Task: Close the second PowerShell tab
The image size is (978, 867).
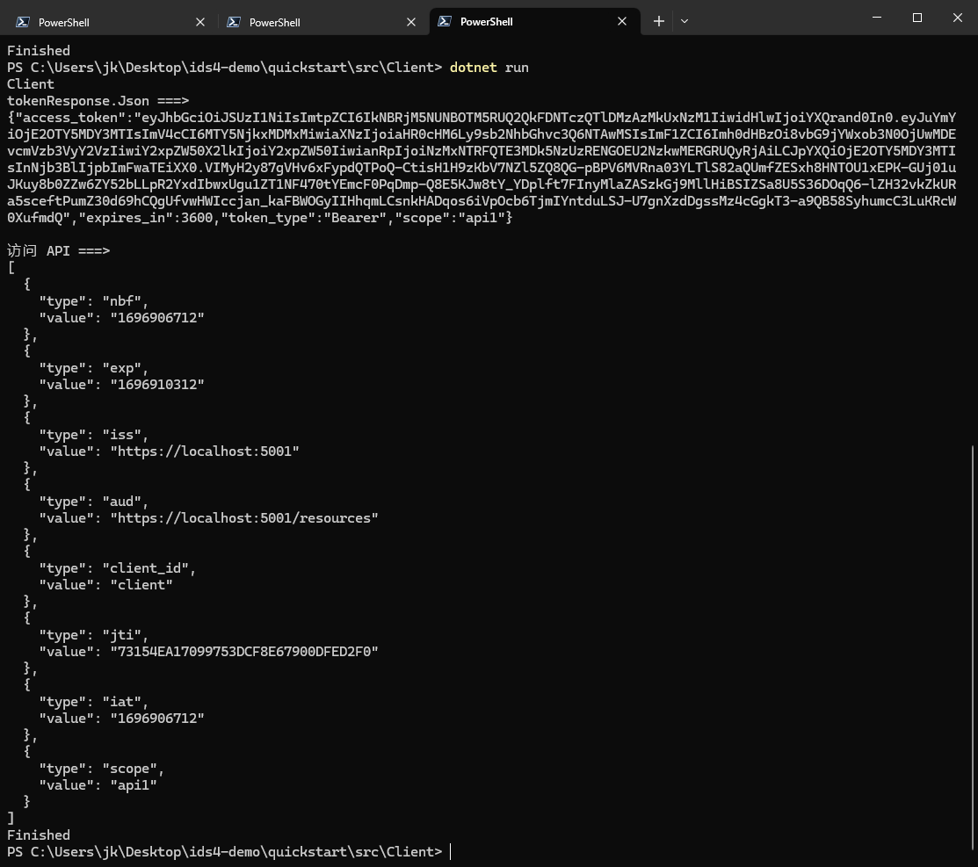Action: [x=411, y=22]
